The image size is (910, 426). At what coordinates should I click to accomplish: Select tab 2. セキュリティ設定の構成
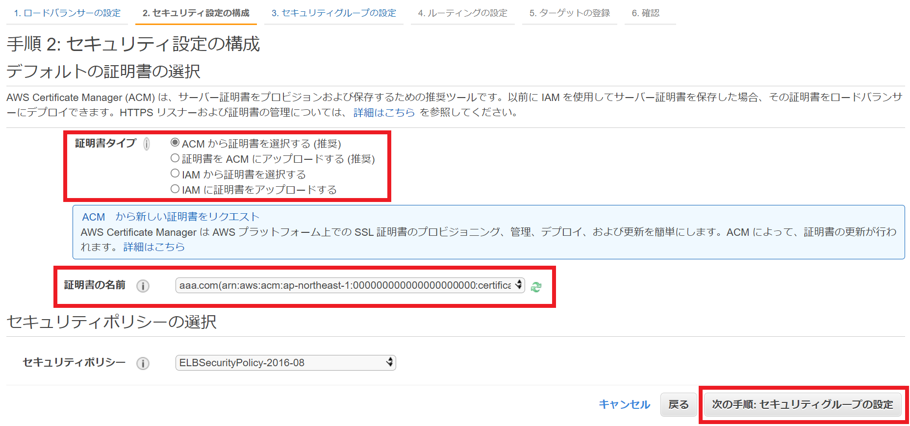click(196, 13)
